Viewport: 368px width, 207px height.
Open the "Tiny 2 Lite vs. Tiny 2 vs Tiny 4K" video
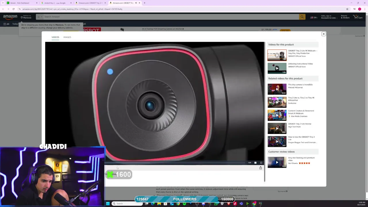point(277,102)
